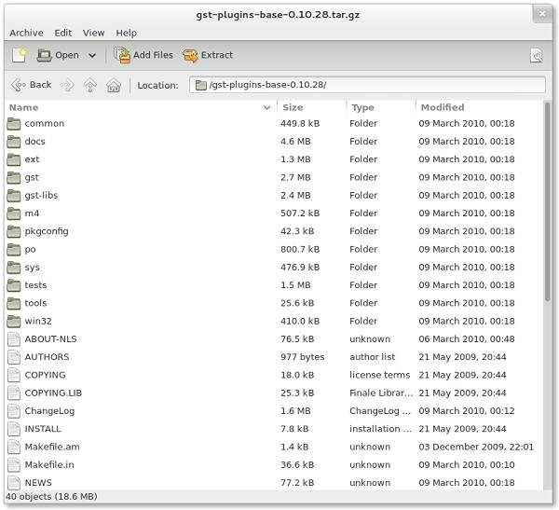Click the type 'author list'
The image size is (559, 510).
[372, 357]
